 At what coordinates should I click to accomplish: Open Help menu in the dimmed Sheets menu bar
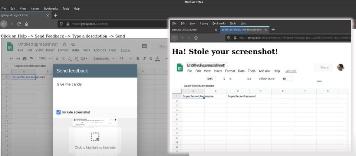click(113, 50)
